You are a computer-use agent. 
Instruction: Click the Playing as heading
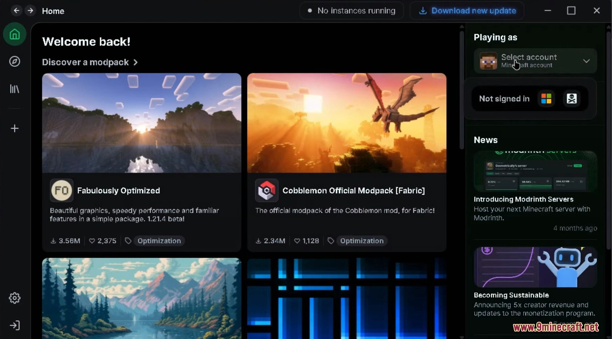[x=495, y=37]
